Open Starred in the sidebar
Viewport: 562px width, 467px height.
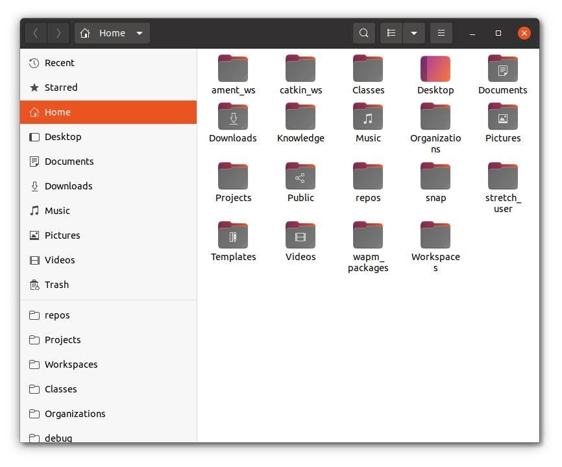pyautogui.click(x=108, y=88)
